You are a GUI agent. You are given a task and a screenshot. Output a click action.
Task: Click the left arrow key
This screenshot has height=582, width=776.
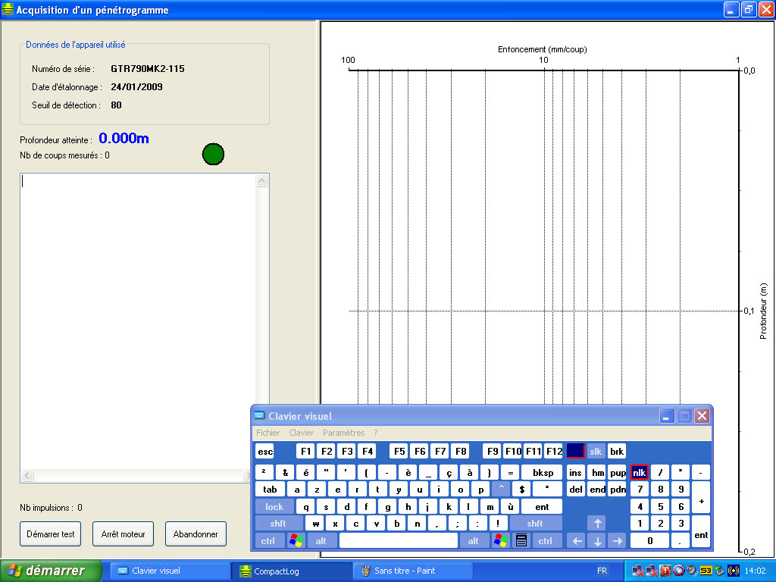577,540
